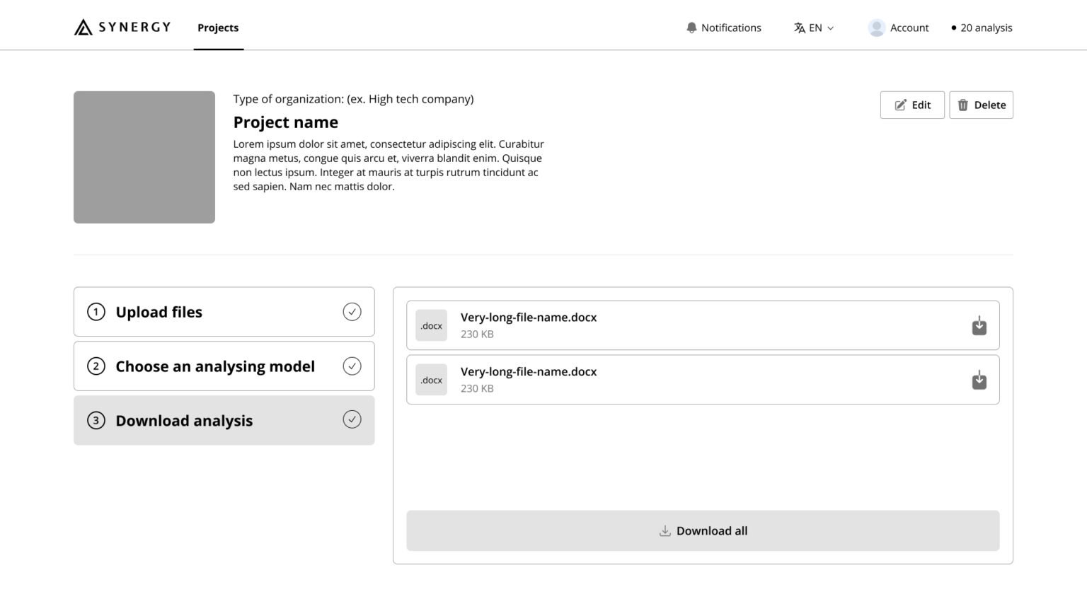Image resolution: width=1087 pixels, height=611 pixels.
Task: Click the Download all button
Action: pyautogui.click(x=703, y=530)
